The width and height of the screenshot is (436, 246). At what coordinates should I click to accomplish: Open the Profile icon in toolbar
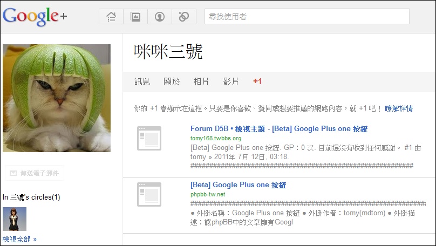pos(160,17)
